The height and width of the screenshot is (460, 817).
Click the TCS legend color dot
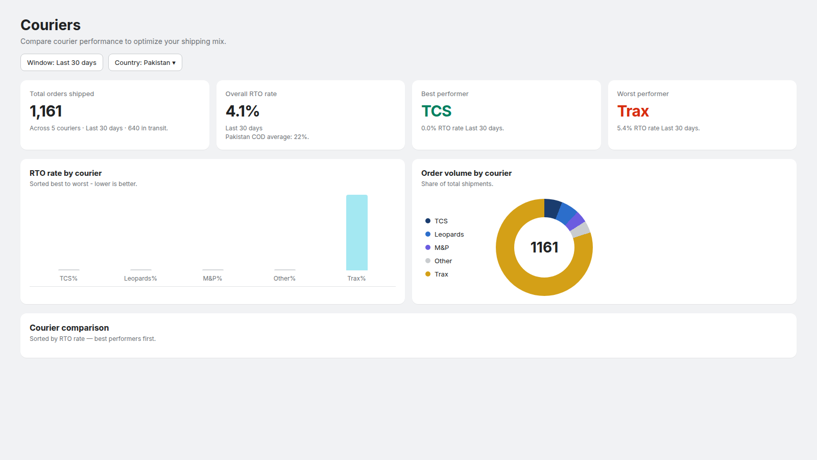click(428, 221)
